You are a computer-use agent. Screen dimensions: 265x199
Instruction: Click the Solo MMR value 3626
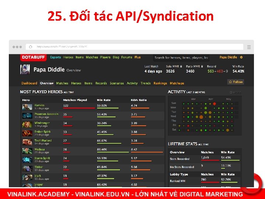coord(170,71)
